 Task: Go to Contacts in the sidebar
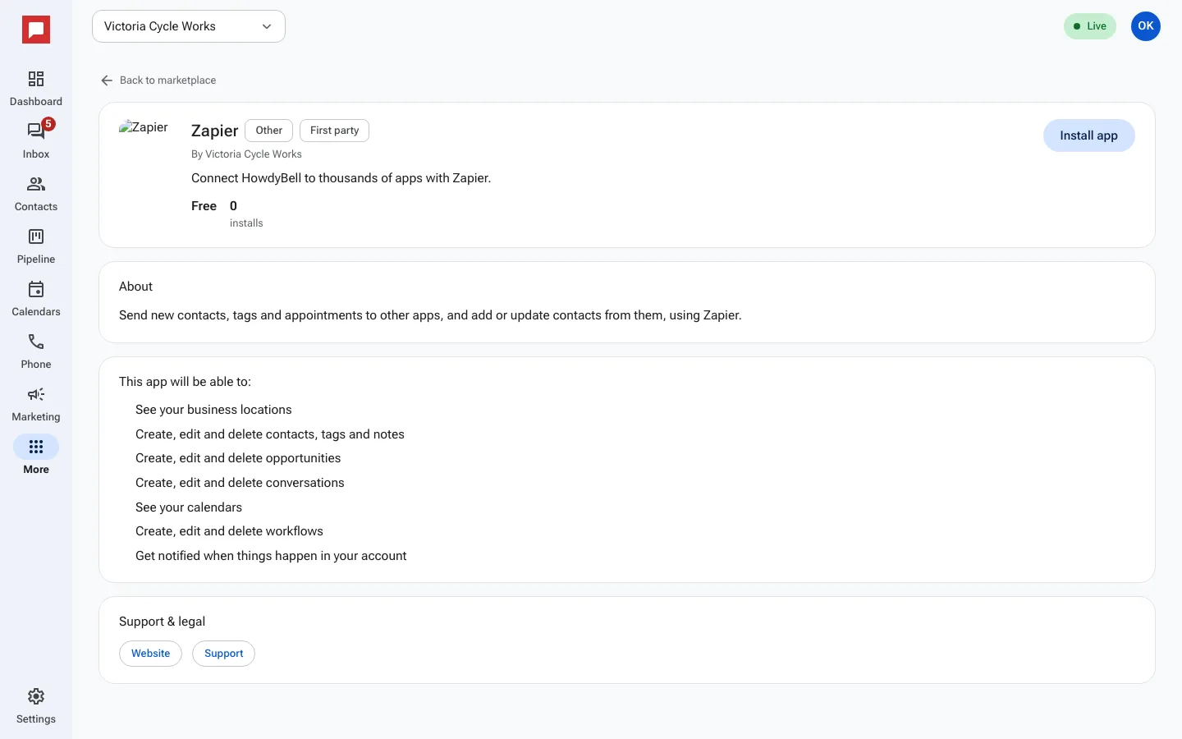(36, 194)
